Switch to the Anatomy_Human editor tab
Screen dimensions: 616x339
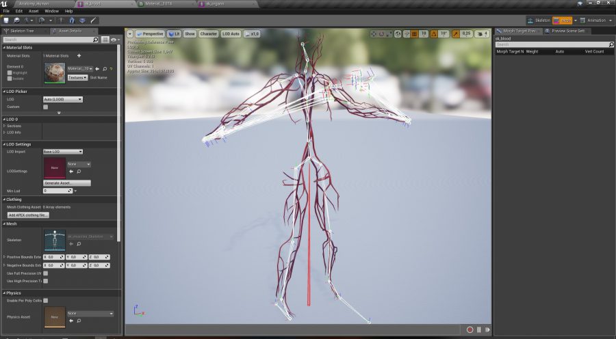tap(34, 3)
